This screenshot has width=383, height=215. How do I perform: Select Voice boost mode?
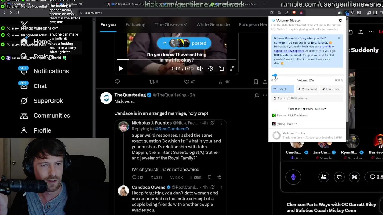(307, 89)
